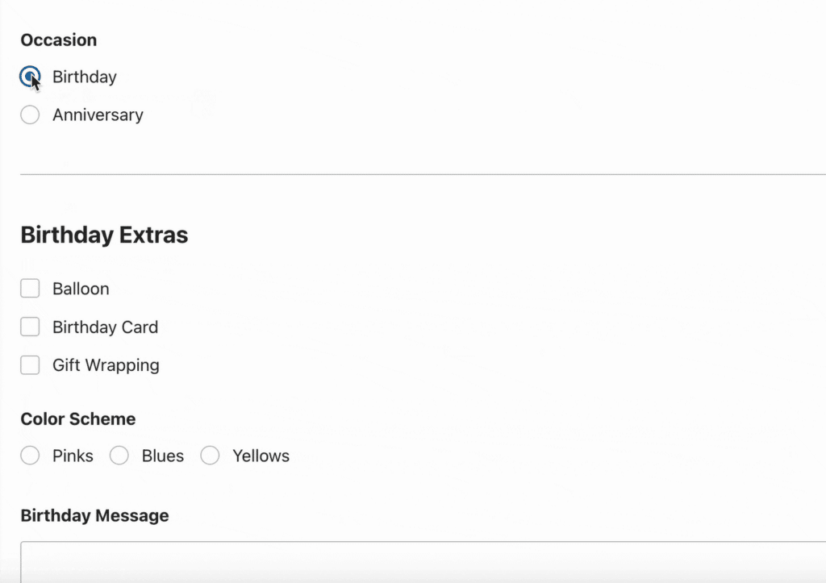Screen dimensions: 826x583
Task: Click the Yellows option label
Action: [x=261, y=456]
